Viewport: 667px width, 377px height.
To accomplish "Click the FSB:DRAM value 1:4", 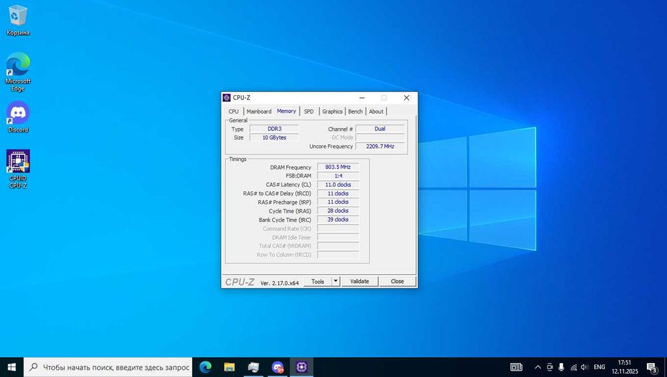I will 338,175.
